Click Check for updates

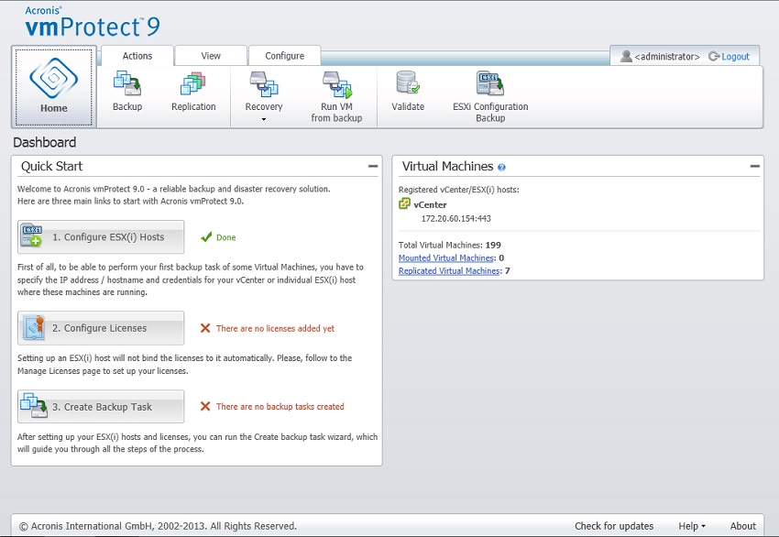[614, 526]
